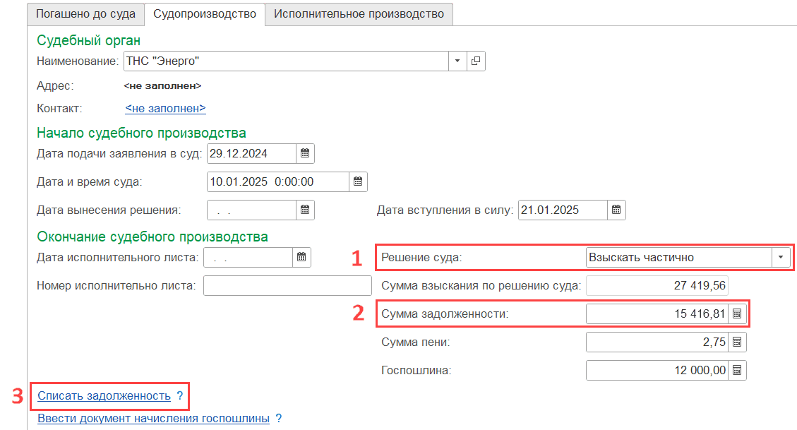Image resolution: width=797 pixels, height=430 pixels.
Task: Open the selected Наименование record via the open icon
Action: (476, 61)
